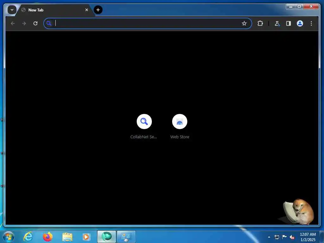The height and width of the screenshot is (243, 324).
Task: Open the Extensions puzzle icon
Action: click(260, 23)
